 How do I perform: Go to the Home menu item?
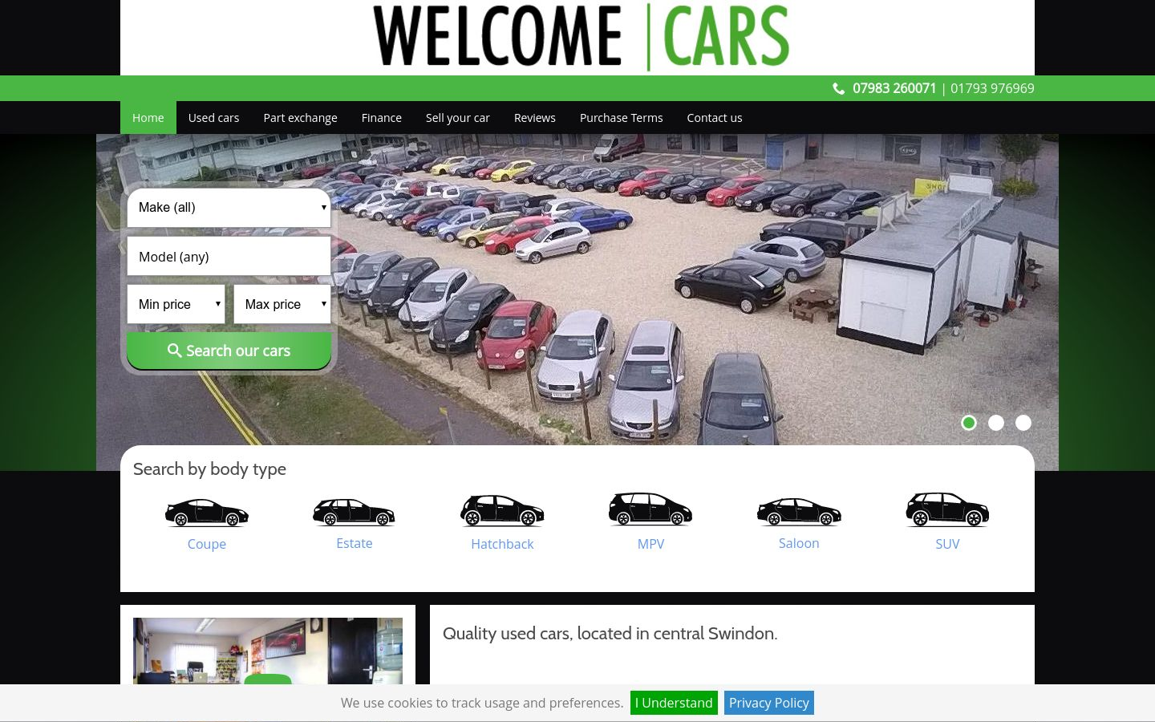coord(148,118)
